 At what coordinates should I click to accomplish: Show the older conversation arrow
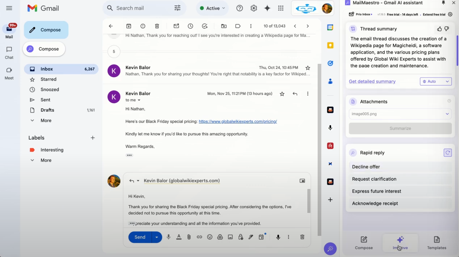307,26
